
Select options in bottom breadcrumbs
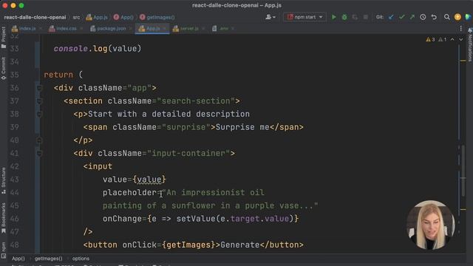[x=81, y=259]
